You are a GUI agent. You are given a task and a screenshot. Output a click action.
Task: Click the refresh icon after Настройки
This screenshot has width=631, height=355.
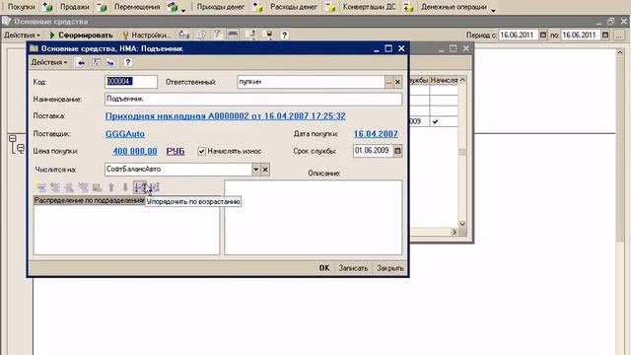click(x=184, y=35)
